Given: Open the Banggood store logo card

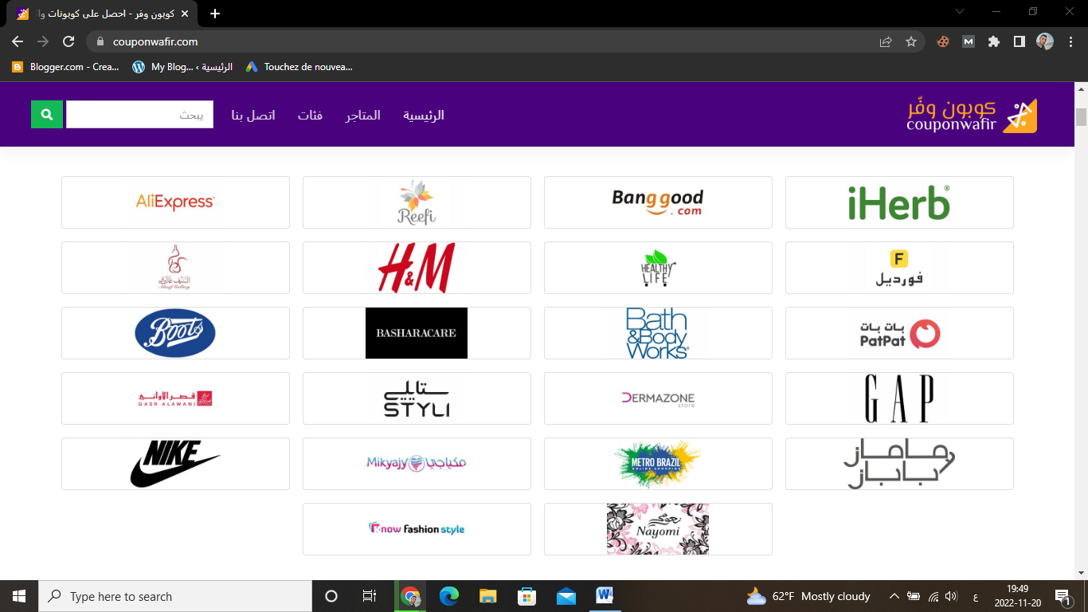Looking at the screenshot, I should pyautogui.click(x=658, y=202).
